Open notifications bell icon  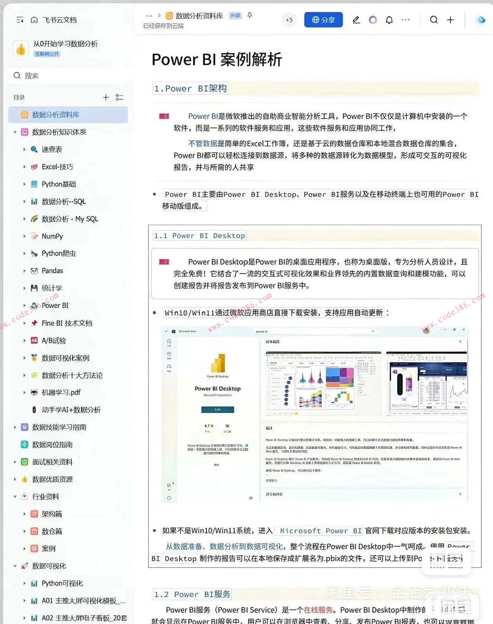(x=389, y=20)
